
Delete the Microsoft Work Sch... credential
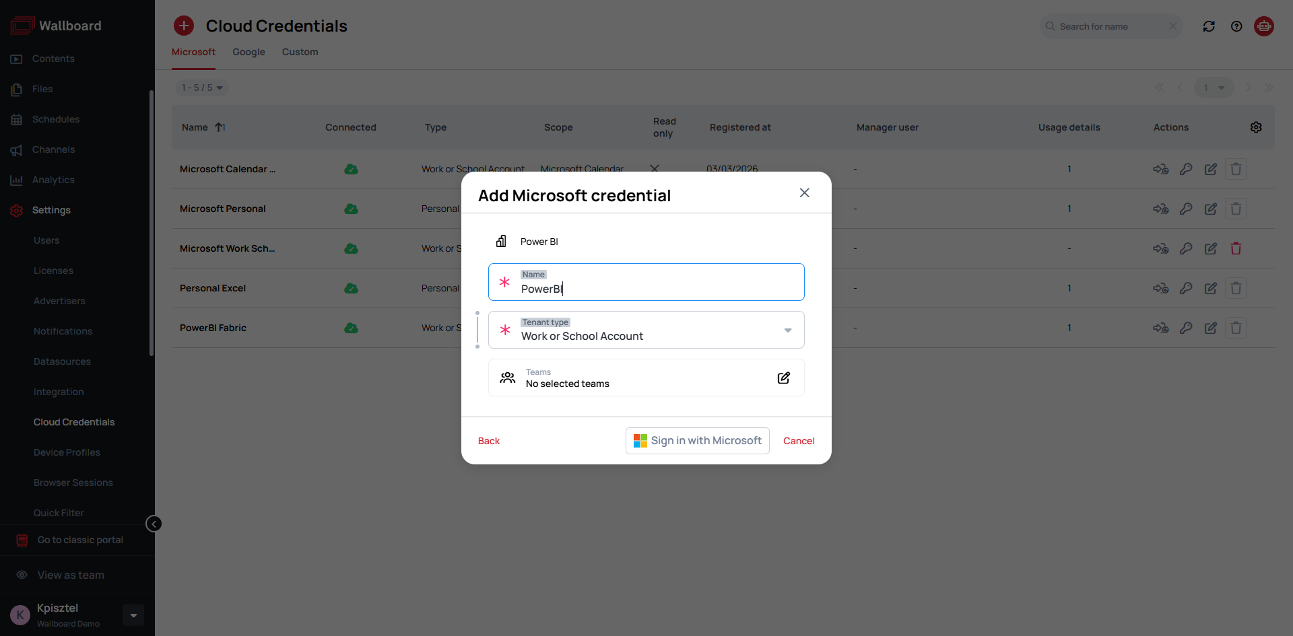[x=1236, y=248]
